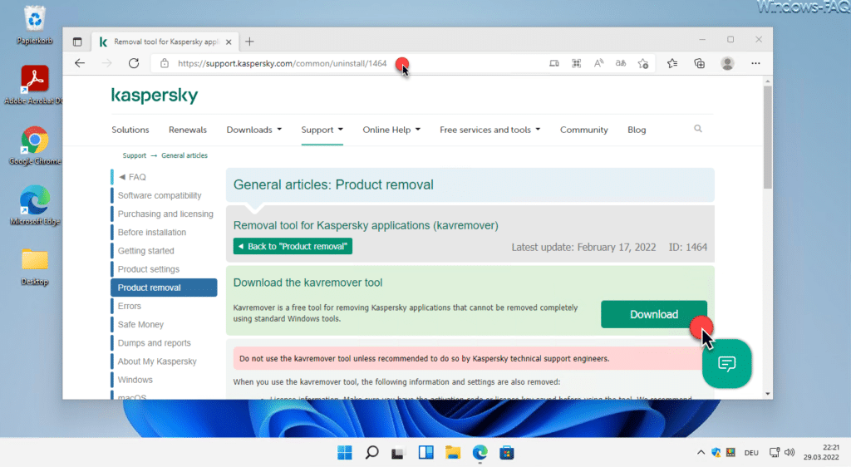Go back to the previous page

point(80,63)
